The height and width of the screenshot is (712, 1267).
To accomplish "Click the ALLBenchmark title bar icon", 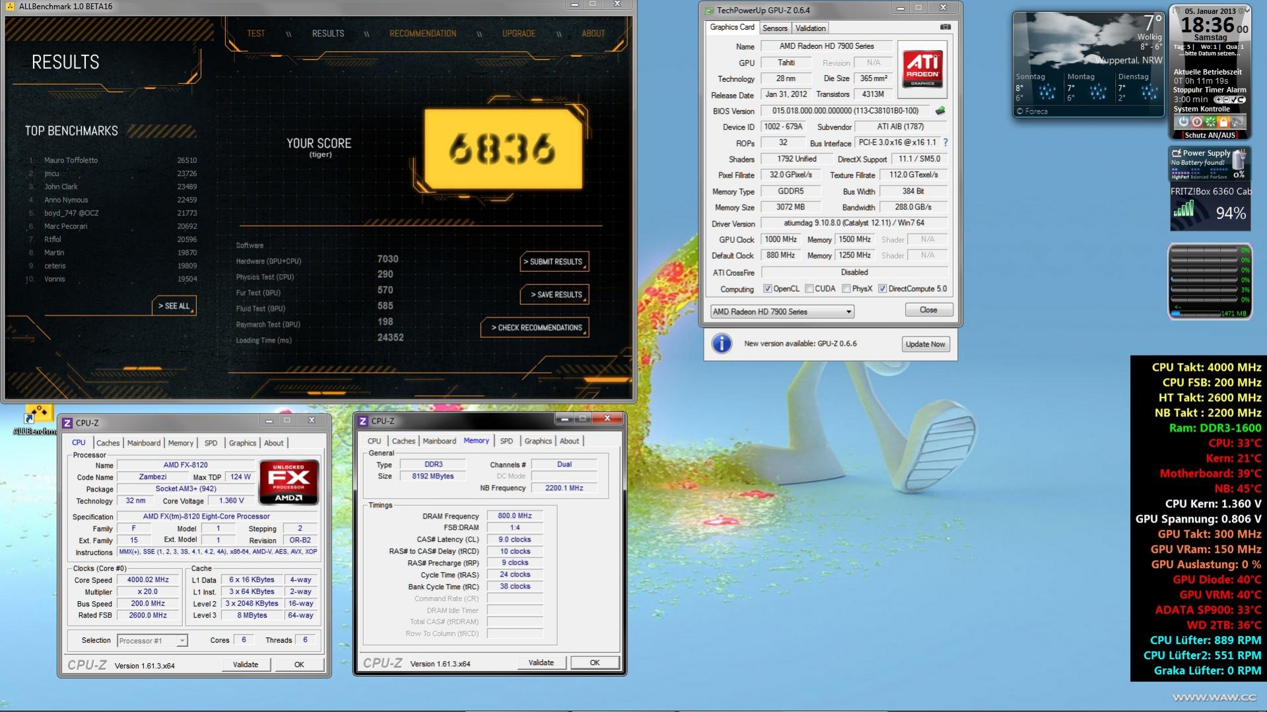I will 10,6.
